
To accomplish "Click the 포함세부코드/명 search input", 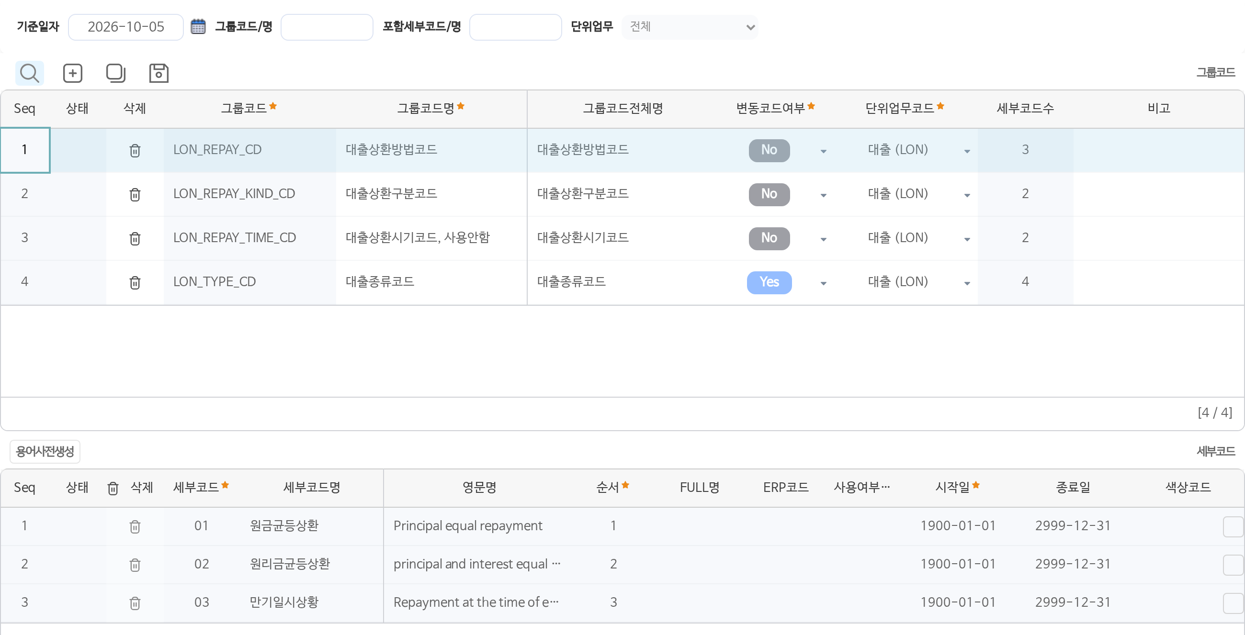I will tap(515, 27).
